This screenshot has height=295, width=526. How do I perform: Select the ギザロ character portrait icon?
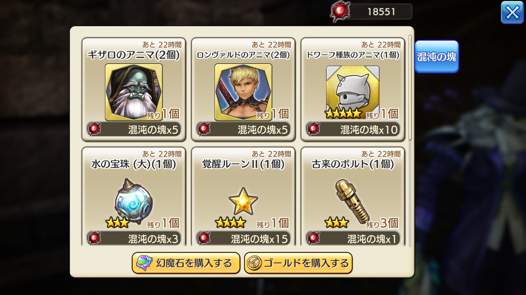point(134,92)
